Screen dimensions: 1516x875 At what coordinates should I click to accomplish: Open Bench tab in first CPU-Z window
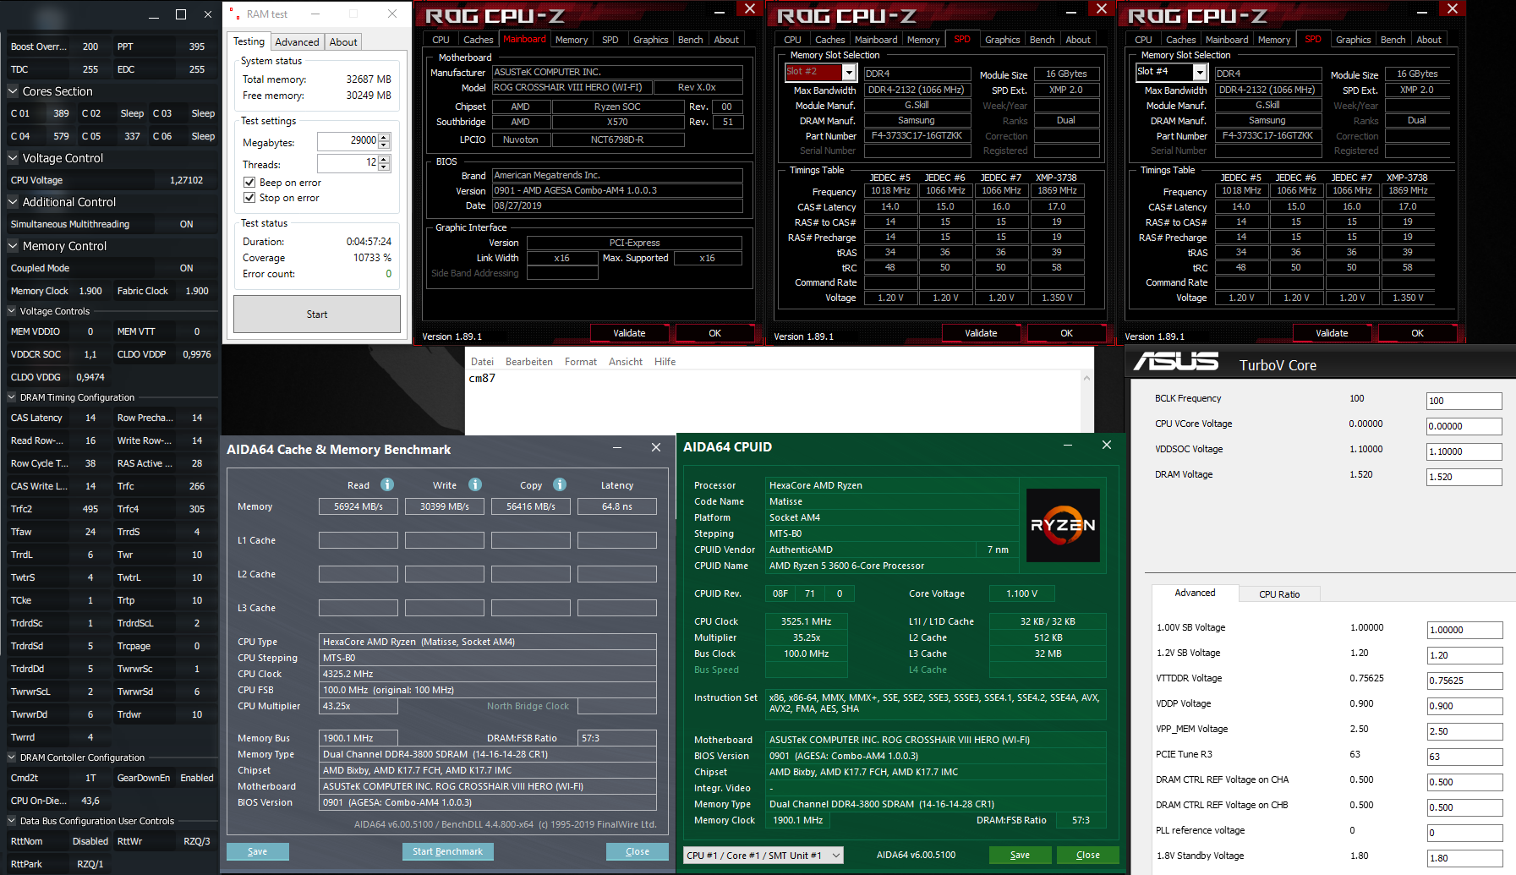[x=690, y=40]
